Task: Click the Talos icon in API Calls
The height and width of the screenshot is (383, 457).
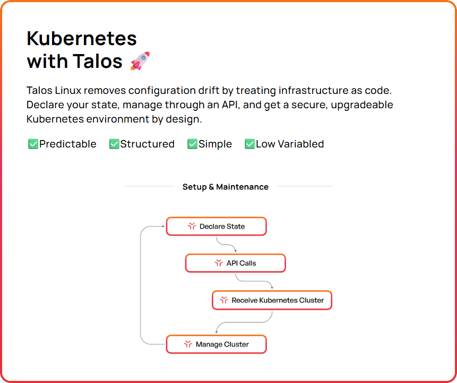Action: click(x=218, y=263)
